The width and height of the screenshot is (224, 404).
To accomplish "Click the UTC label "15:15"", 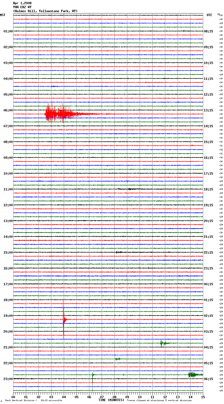I will tap(208, 142).
